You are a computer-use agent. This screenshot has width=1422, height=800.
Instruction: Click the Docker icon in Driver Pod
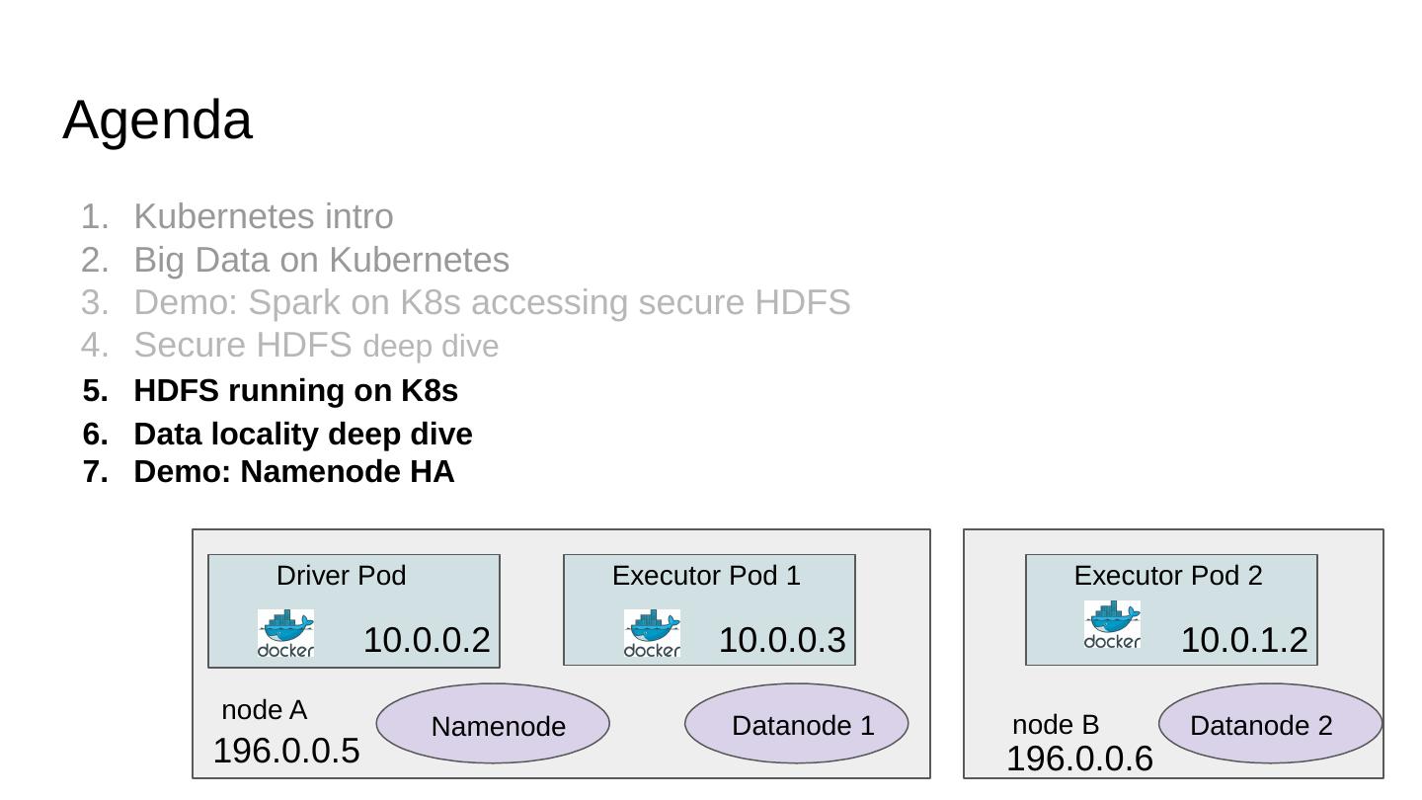click(x=285, y=633)
